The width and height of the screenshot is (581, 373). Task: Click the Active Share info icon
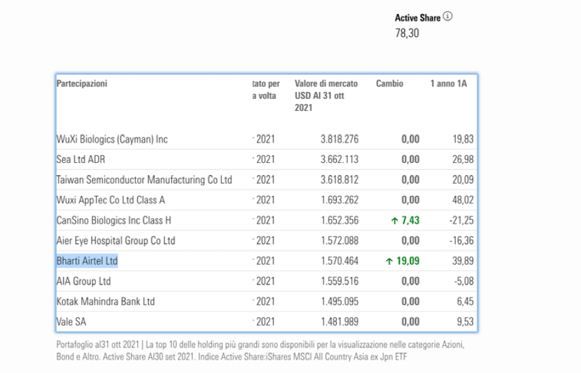point(448,16)
